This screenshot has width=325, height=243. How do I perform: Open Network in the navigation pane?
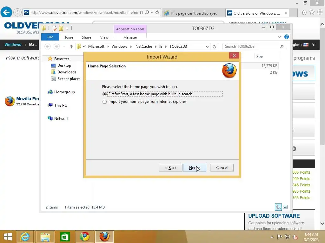(61, 119)
